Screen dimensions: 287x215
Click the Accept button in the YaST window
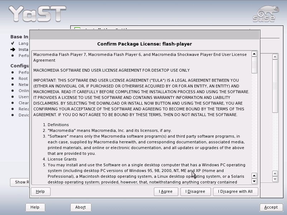(x=271, y=207)
